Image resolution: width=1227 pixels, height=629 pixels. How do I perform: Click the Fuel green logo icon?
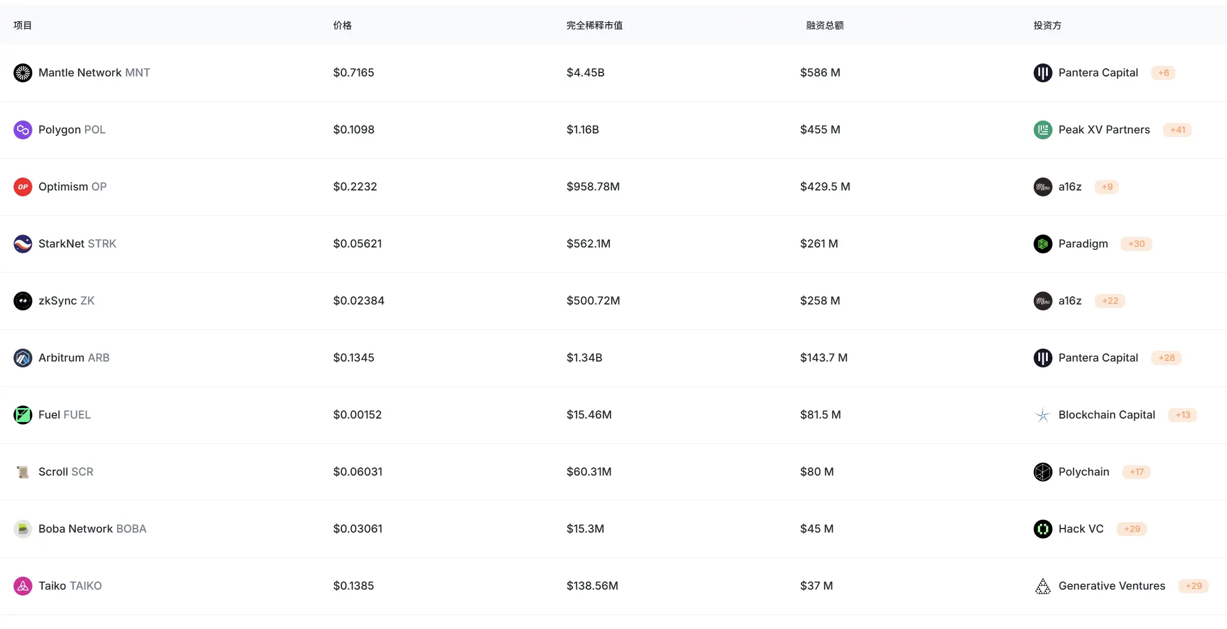click(x=22, y=414)
